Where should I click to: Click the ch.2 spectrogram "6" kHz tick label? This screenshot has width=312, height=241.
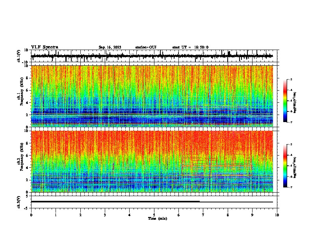[27, 155]
